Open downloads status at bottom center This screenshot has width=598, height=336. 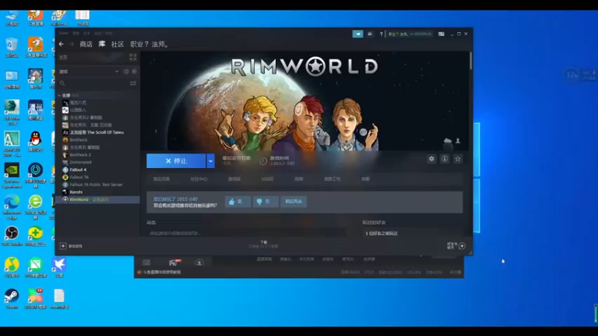click(264, 245)
